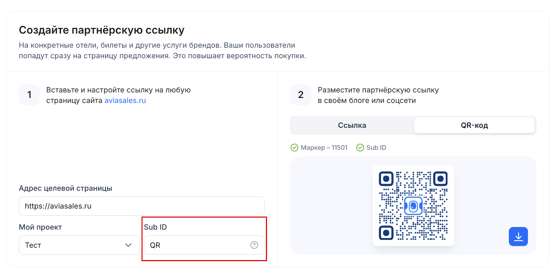Switch to the Ссылка tab

coord(352,125)
